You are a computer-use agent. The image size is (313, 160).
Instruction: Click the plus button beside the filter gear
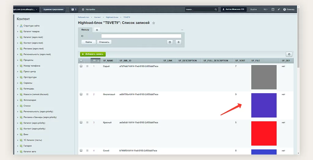(179, 42)
